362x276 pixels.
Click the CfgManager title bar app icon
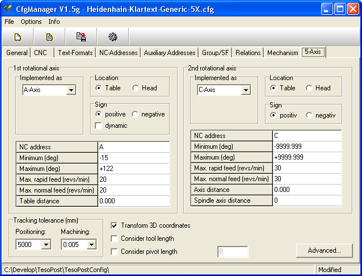pyautogui.click(x=8, y=9)
